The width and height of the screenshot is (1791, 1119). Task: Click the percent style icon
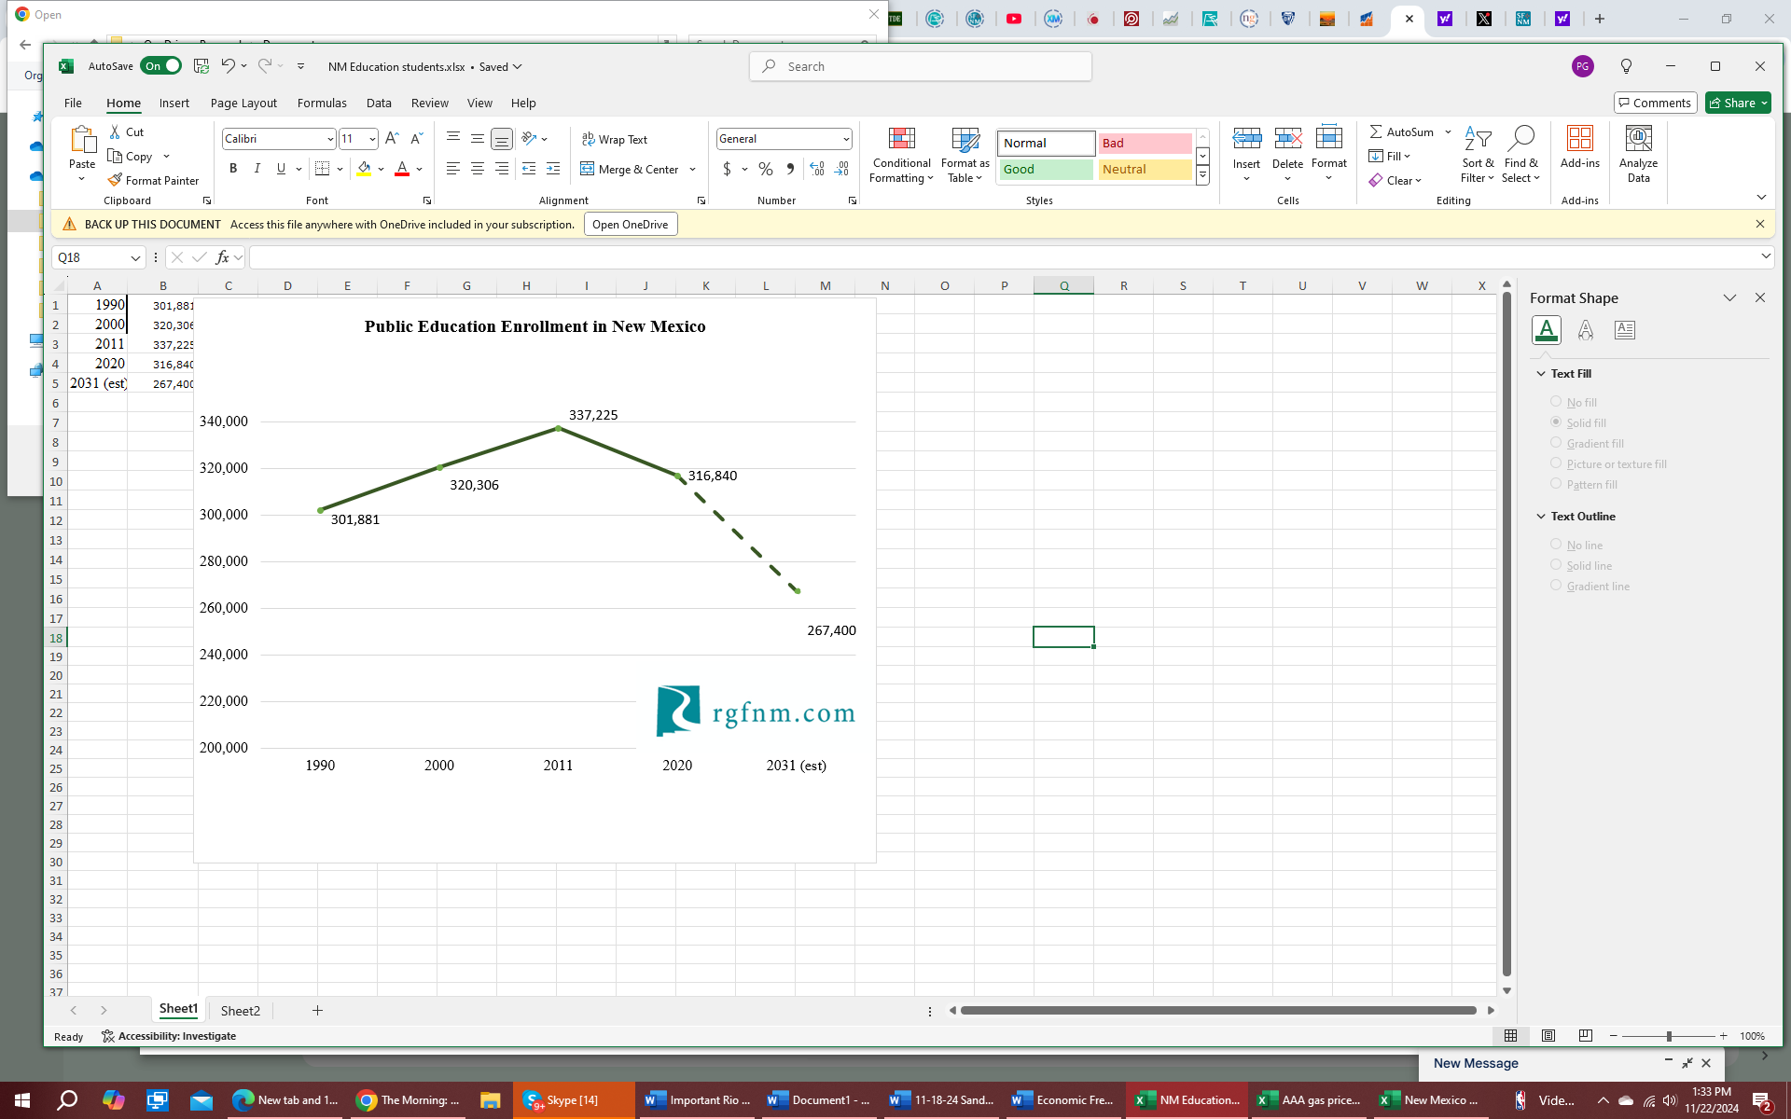[766, 169]
